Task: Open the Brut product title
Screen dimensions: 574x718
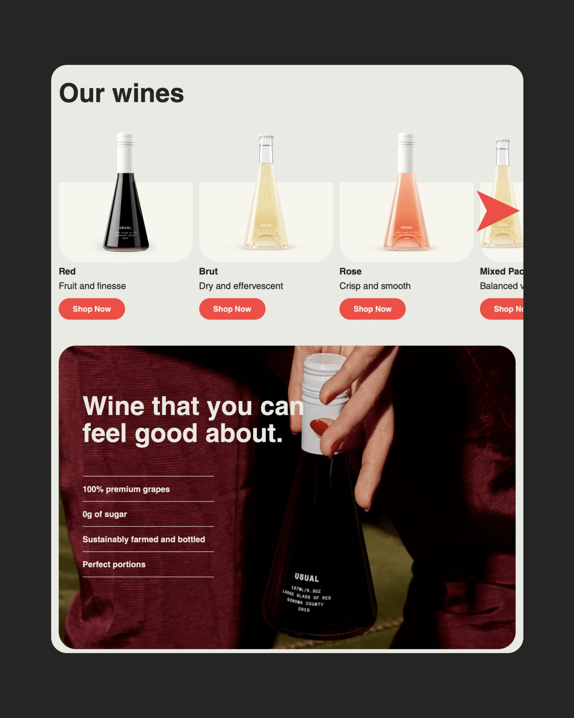Action: (208, 271)
